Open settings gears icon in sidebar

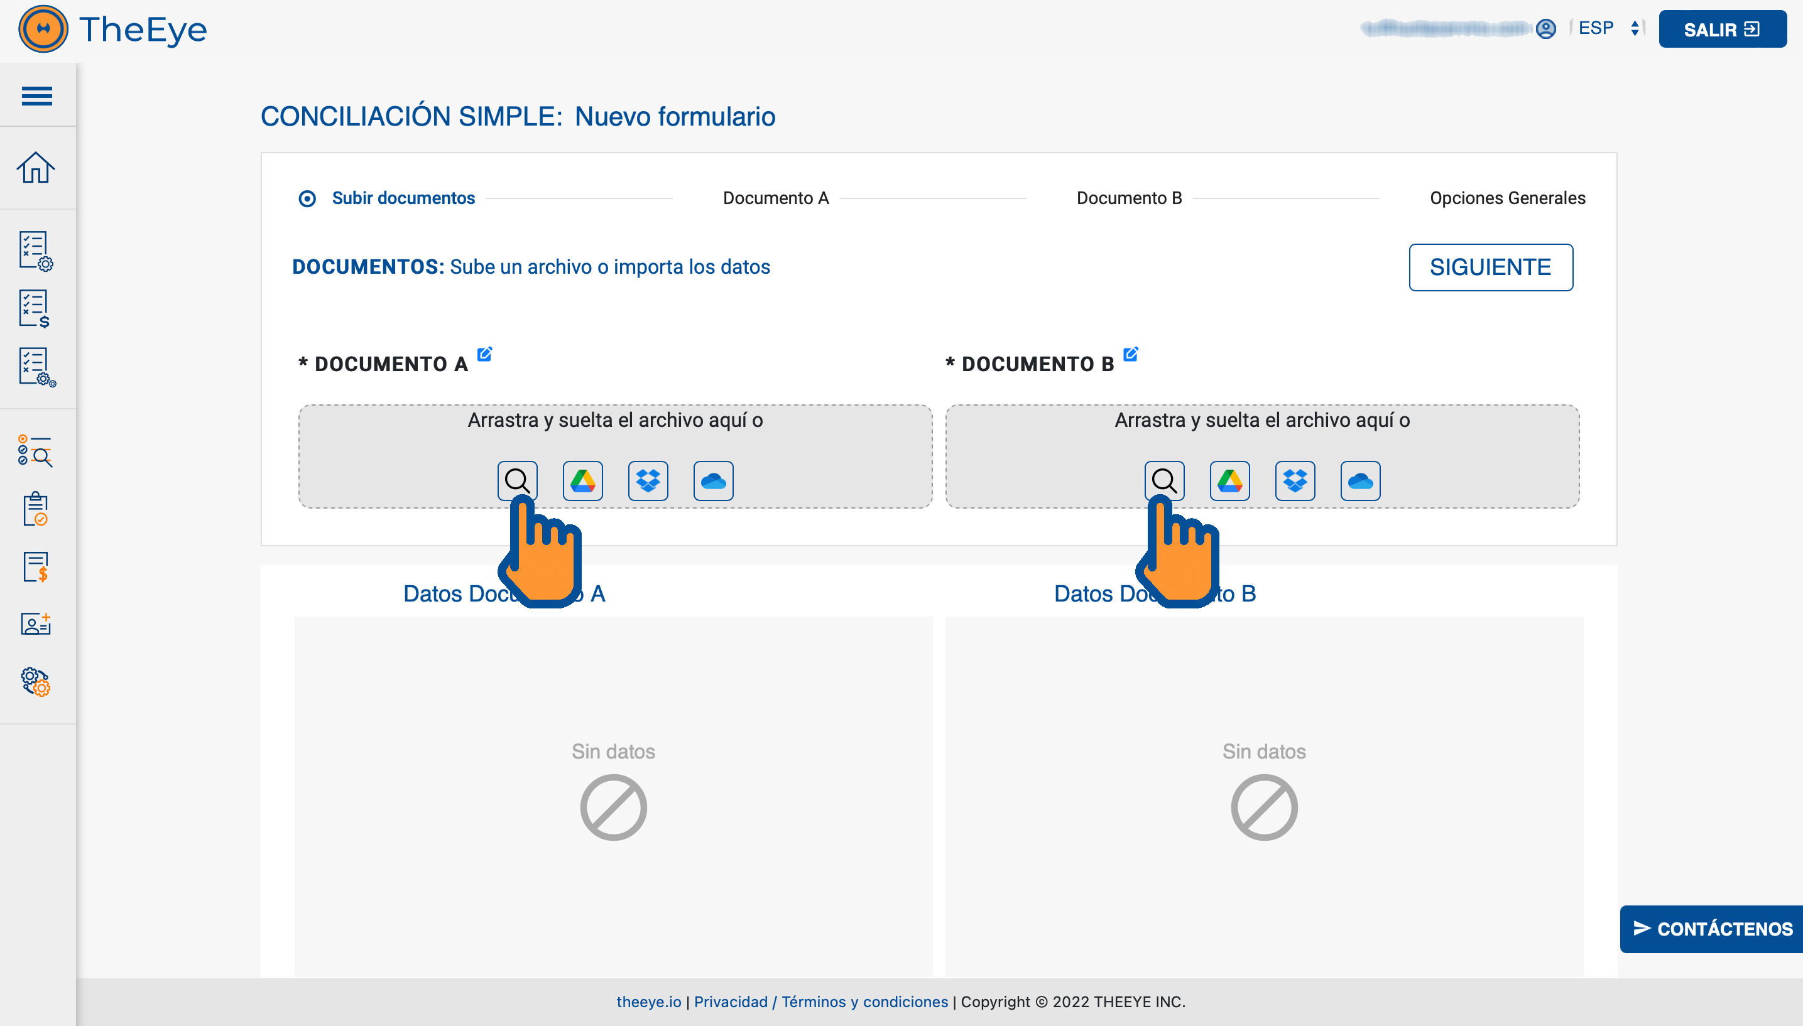click(x=36, y=681)
